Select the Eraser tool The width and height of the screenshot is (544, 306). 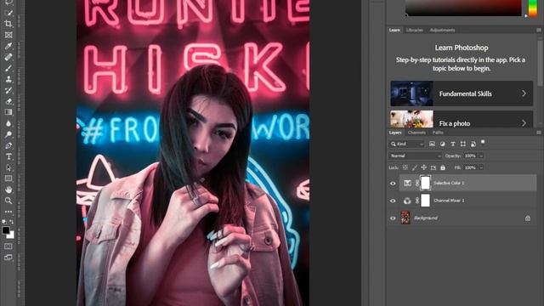(x=8, y=102)
